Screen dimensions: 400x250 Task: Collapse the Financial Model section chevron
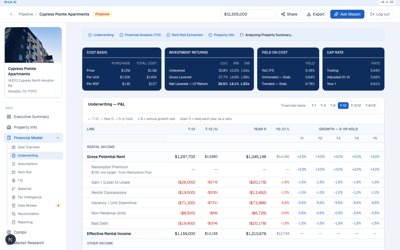pyautogui.click(x=58, y=138)
